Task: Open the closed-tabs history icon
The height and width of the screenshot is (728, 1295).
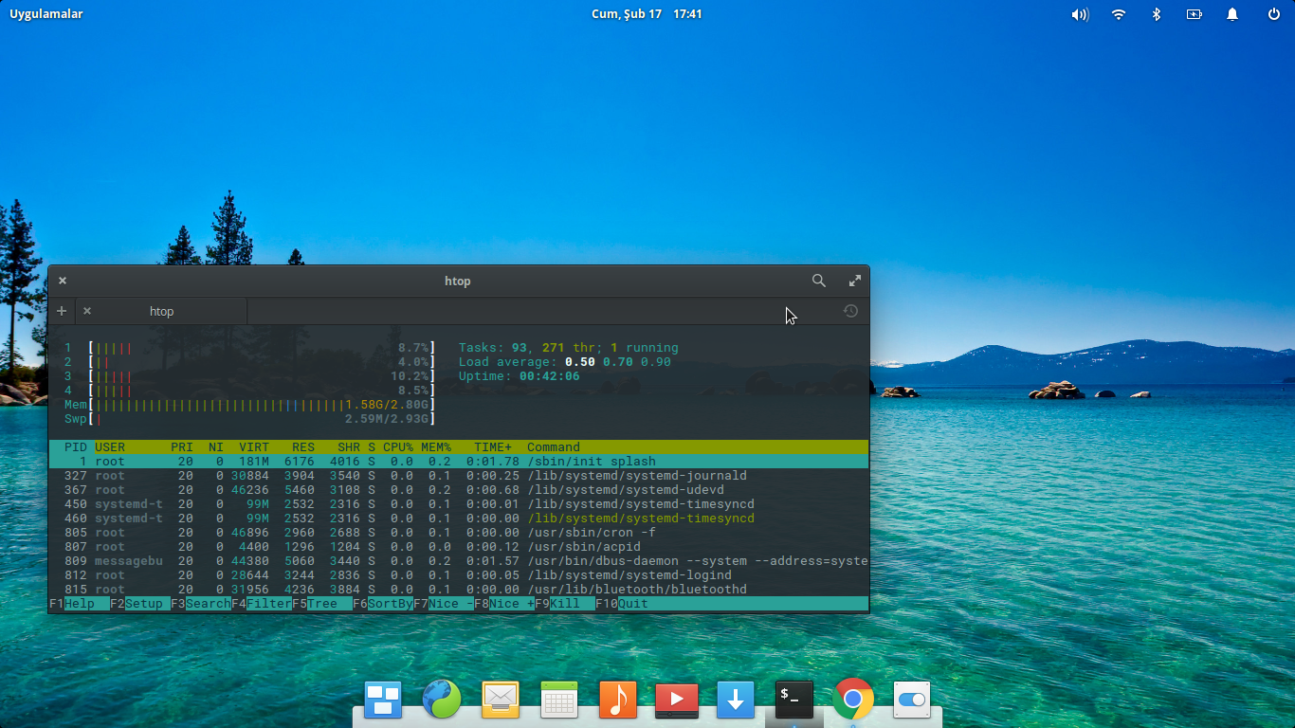Action: coord(850,311)
